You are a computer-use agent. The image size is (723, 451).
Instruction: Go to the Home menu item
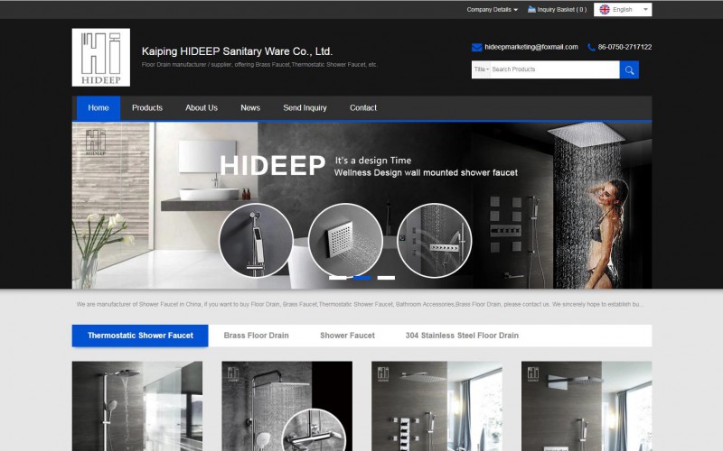tap(99, 108)
